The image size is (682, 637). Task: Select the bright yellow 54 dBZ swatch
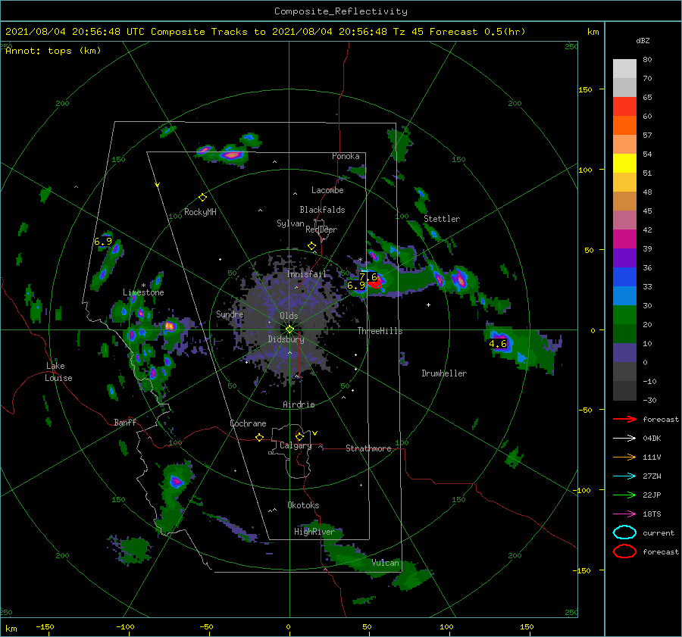pyautogui.click(x=624, y=163)
